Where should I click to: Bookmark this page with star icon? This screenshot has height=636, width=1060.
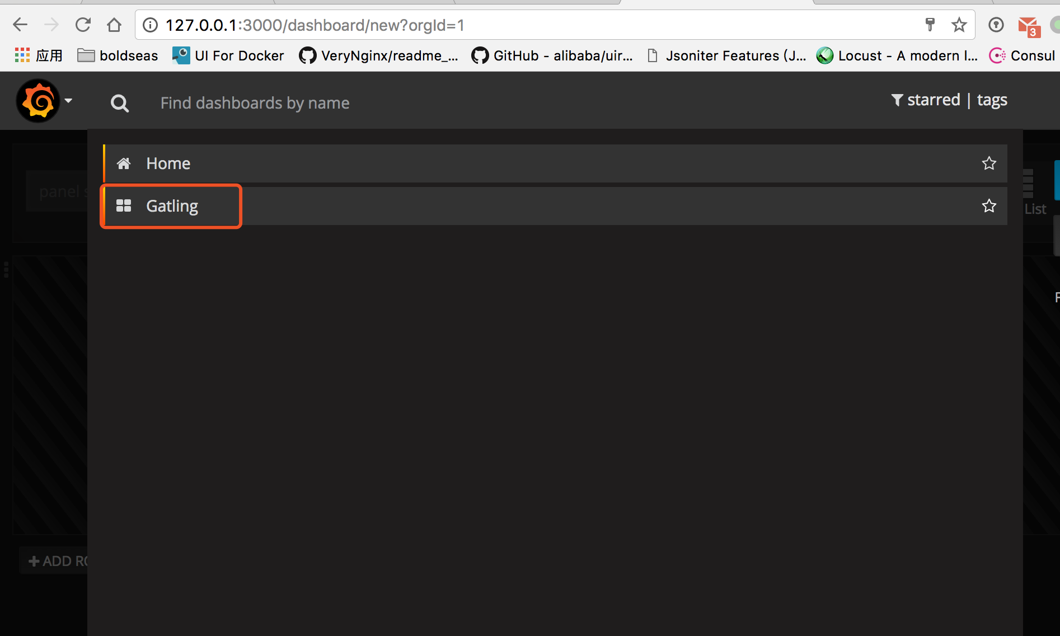[959, 25]
